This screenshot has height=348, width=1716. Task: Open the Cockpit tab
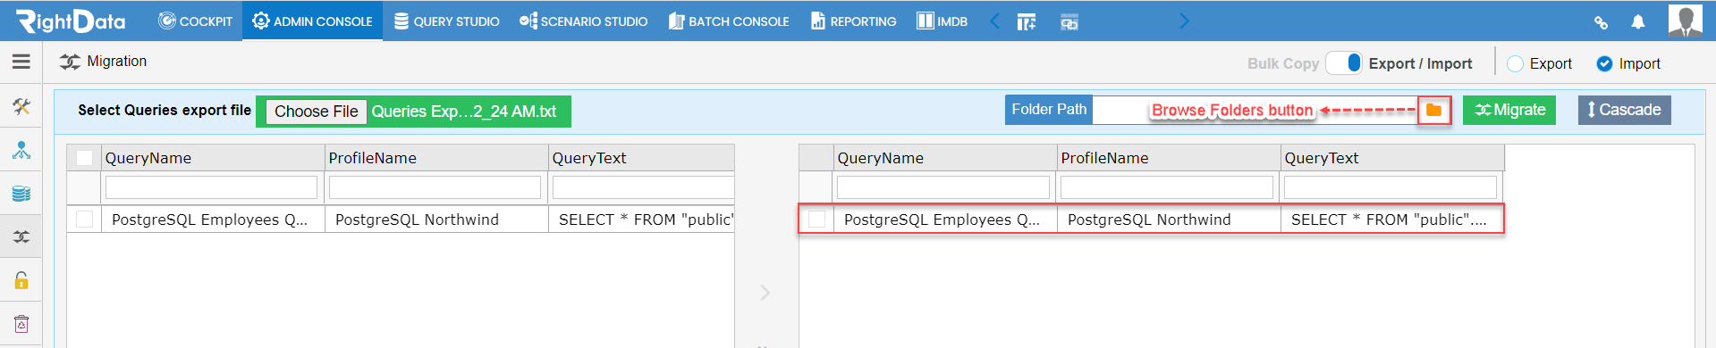click(195, 21)
